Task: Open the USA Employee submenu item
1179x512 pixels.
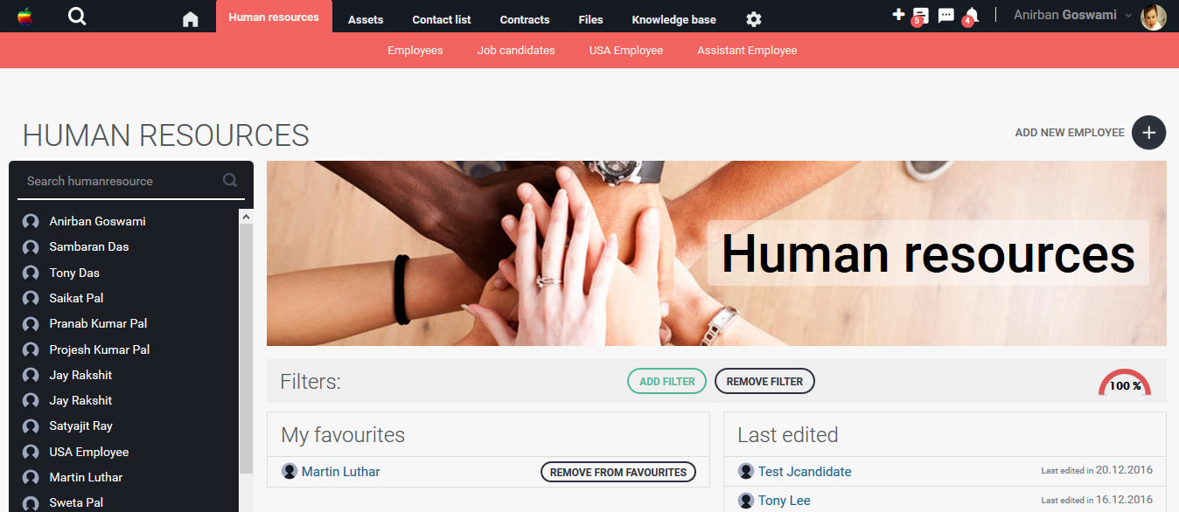Action: tap(626, 51)
